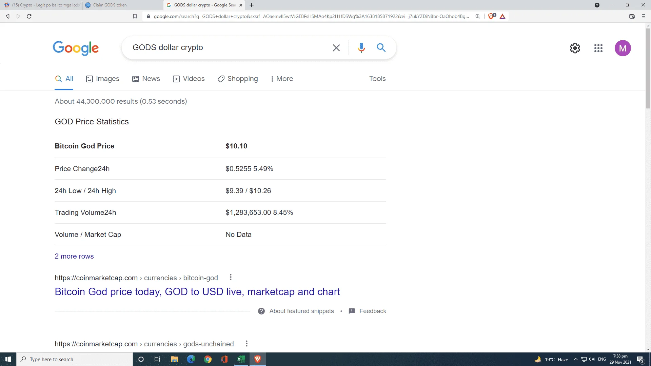
Task: Open browser main menu
Action: 644,16
